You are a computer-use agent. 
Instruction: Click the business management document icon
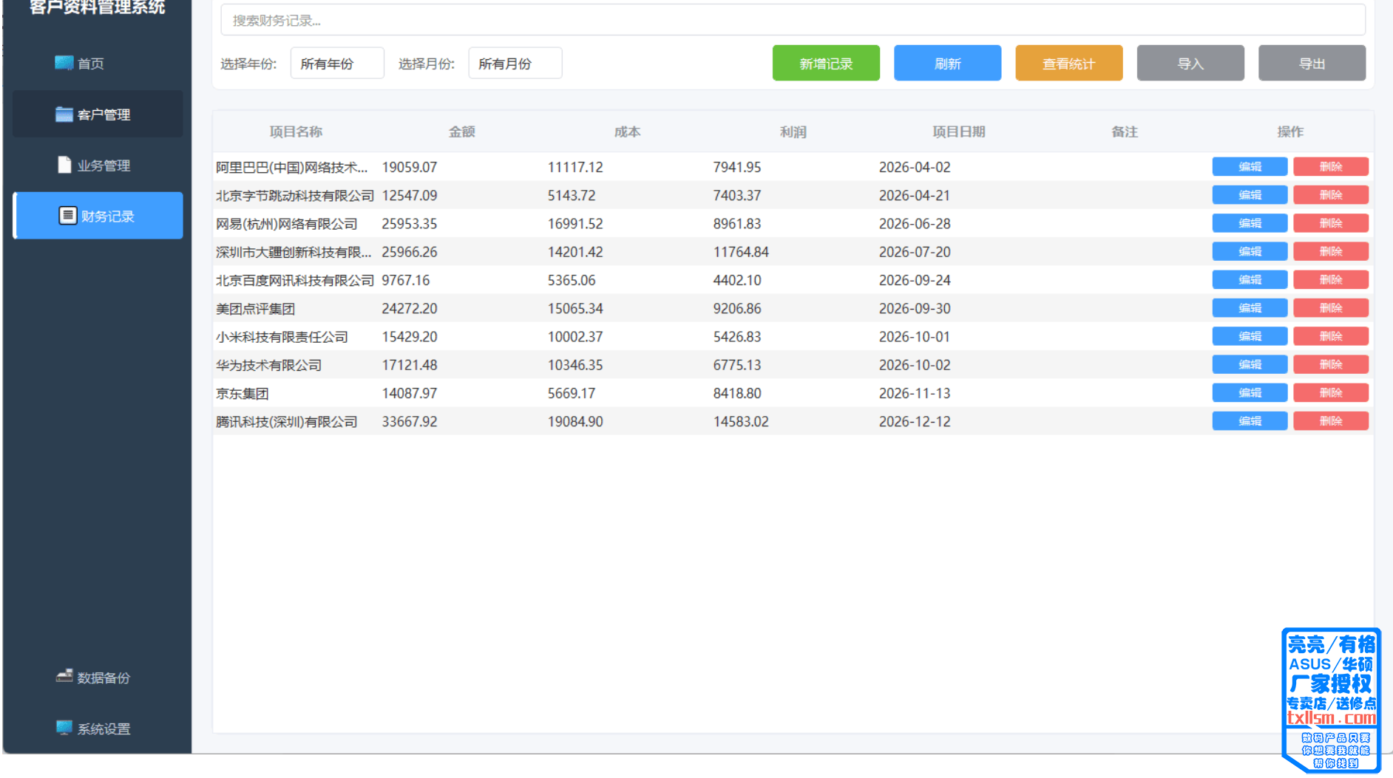tap(64, 165)
